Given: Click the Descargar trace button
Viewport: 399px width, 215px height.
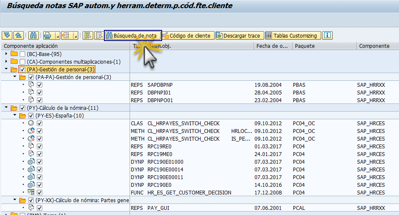Looking at the screenshot, I should [240, 35].
